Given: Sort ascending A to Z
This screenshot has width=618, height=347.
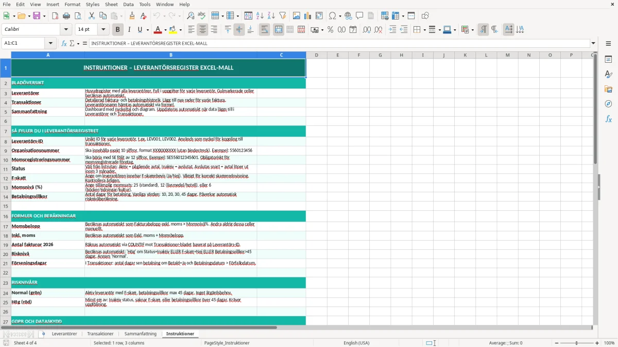Looking at the screenshot, I should pos(260,16).
